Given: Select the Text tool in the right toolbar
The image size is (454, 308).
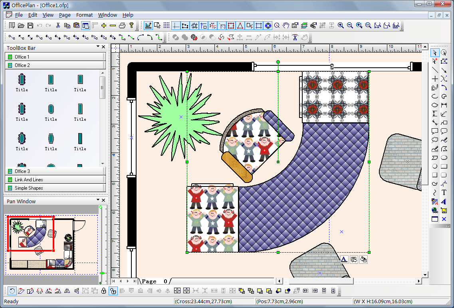Looking at the screenshot, I should [444, 192].
